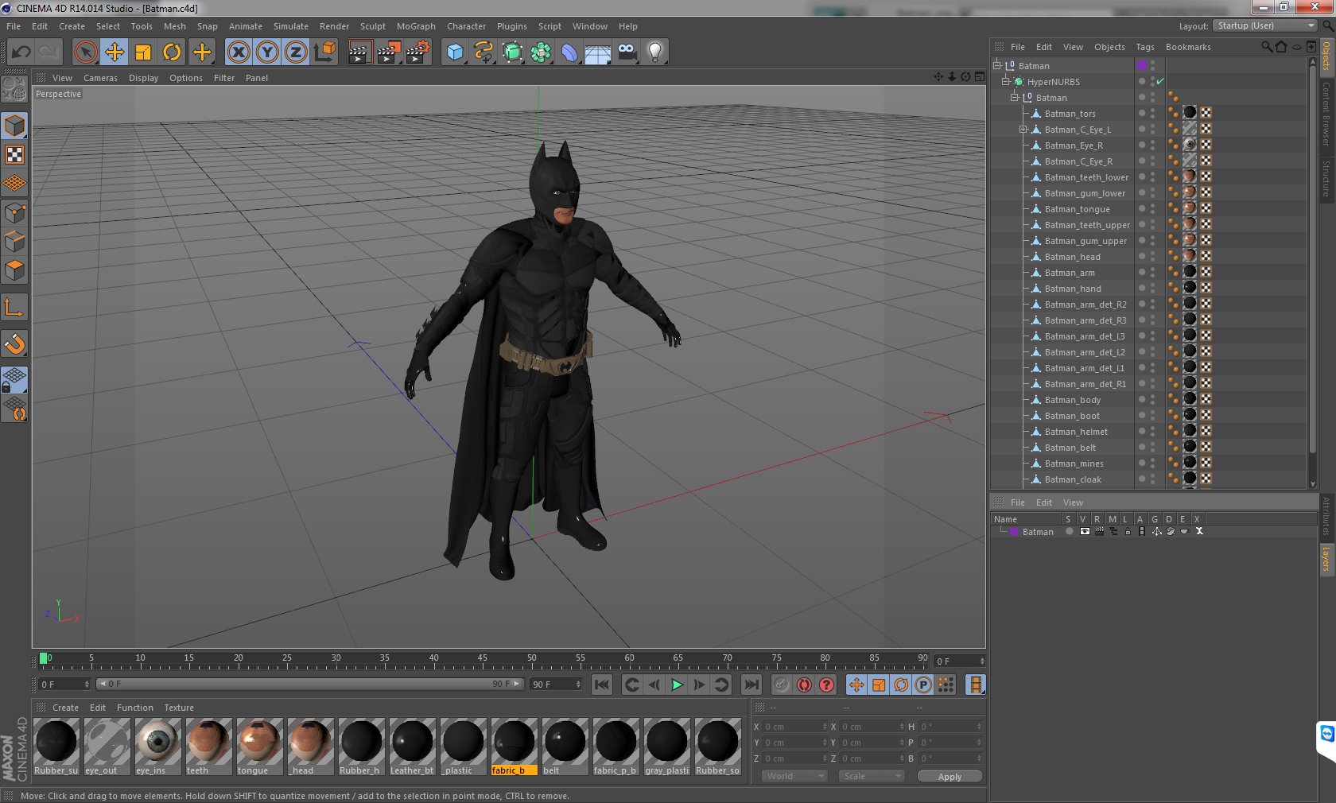Toggle Autokeying button

(805, 685)
